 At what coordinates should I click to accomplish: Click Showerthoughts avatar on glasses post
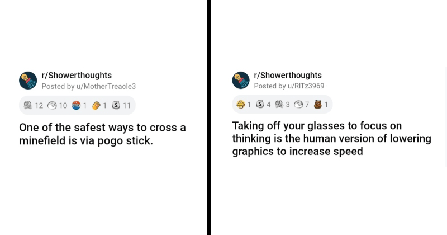[241, 81]
